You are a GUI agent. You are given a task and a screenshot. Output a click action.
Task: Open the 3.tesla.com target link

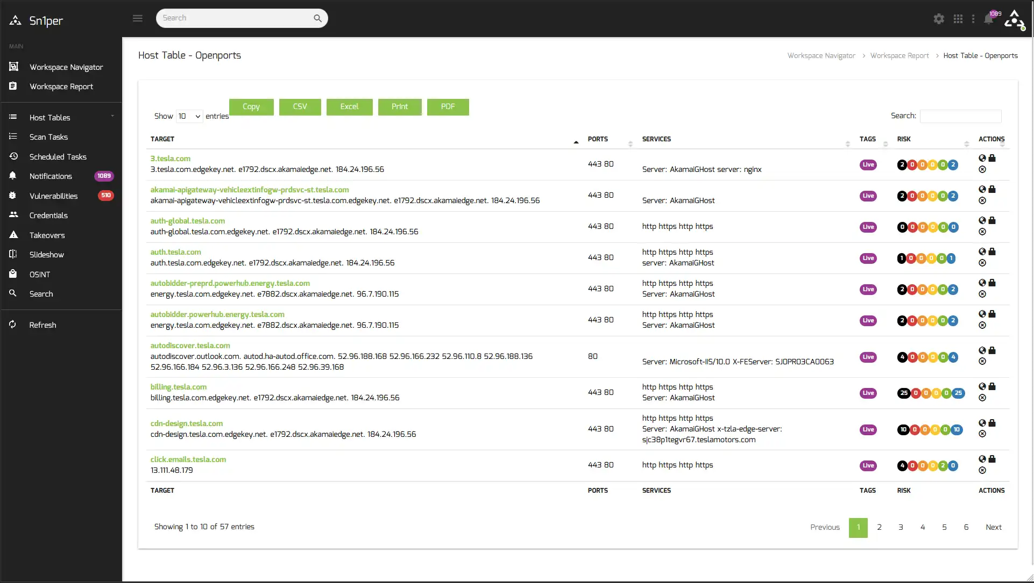click(x=171, y=158)
